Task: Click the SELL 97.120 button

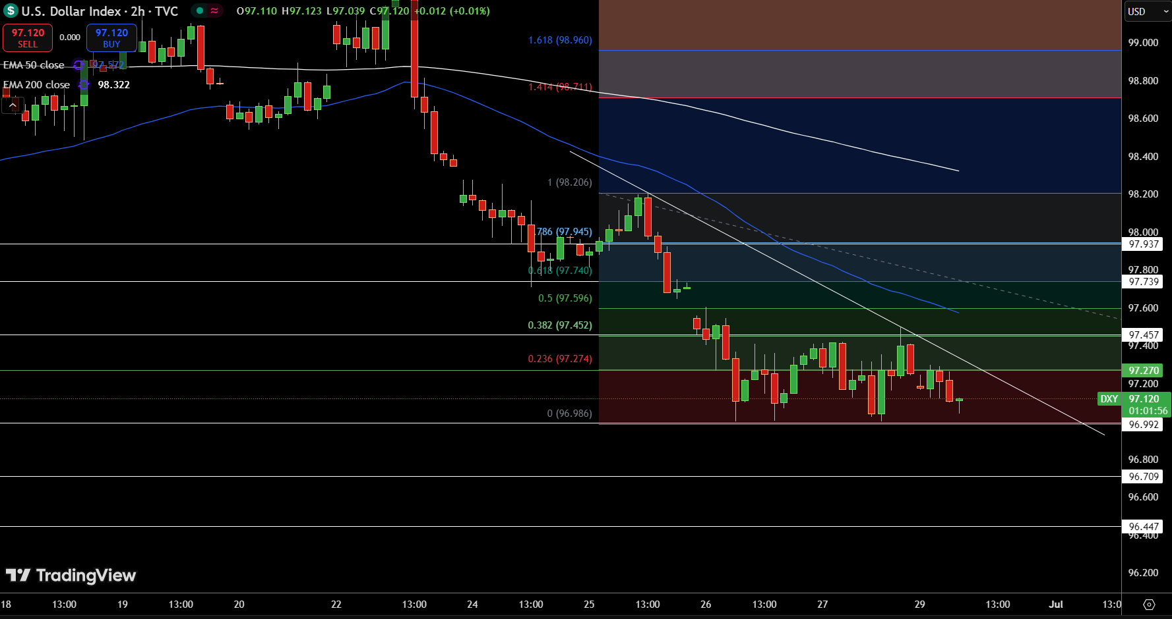Action: tap(28, 38)
